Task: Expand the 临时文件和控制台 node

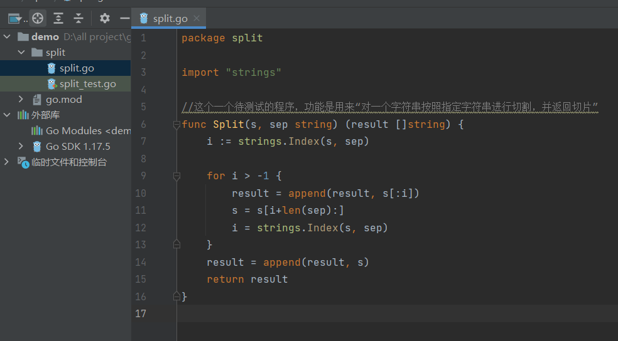Action: coord(8,162)
